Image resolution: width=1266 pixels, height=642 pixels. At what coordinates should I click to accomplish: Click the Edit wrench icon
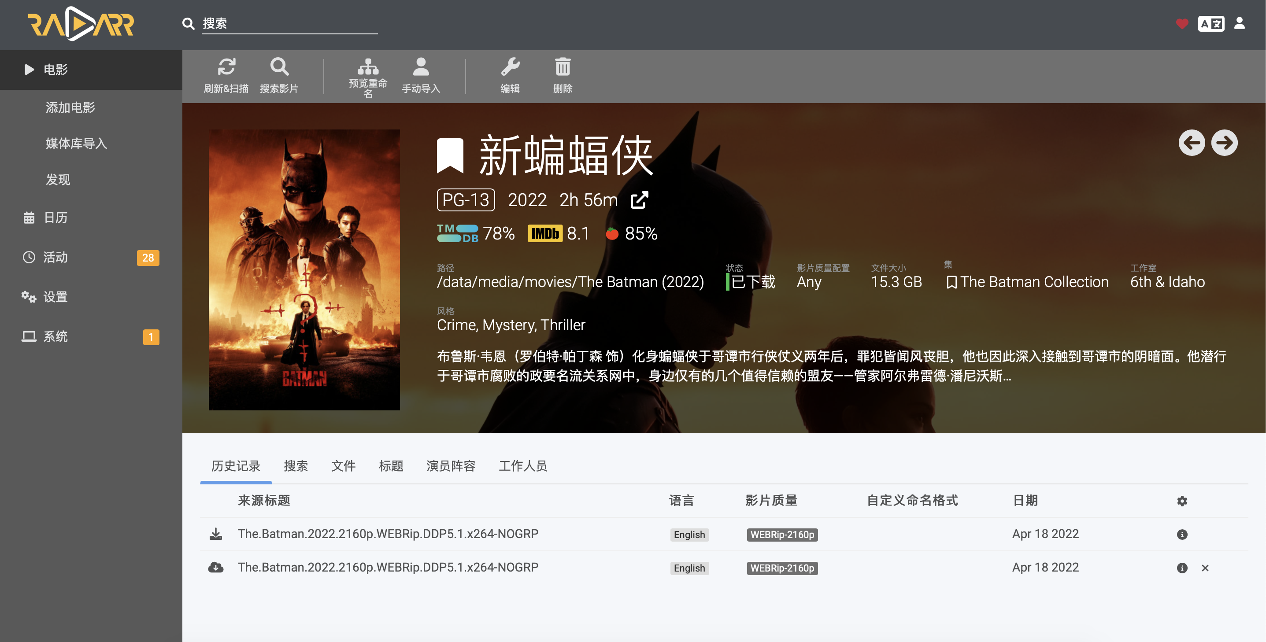point(510,67)
